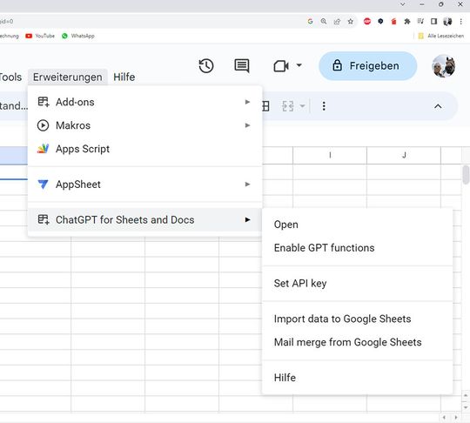This screenshot has height=423, width=470.
Task: Click the ChatGPT for Sheets submenu arrow
Action: point(247,219)
